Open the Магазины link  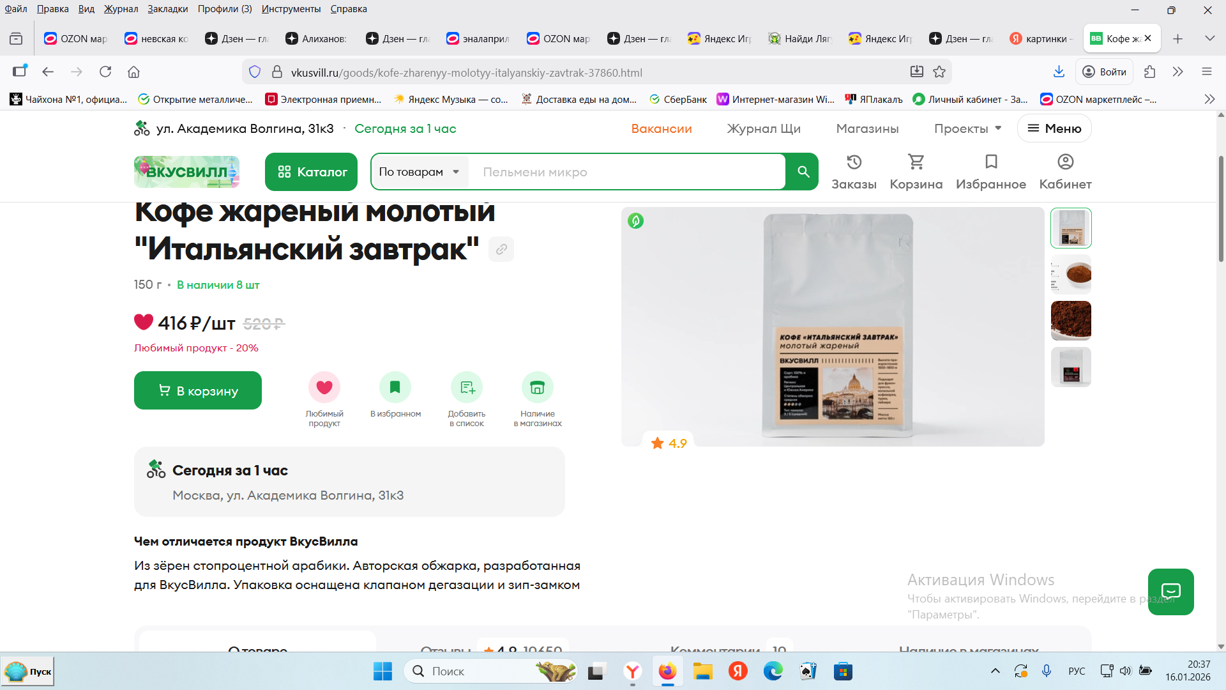pyautogui.click(x=867, y=128)
